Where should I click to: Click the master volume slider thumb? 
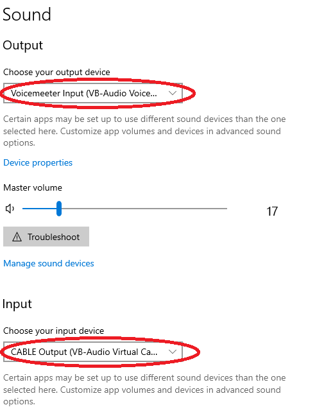coord(59,209)
